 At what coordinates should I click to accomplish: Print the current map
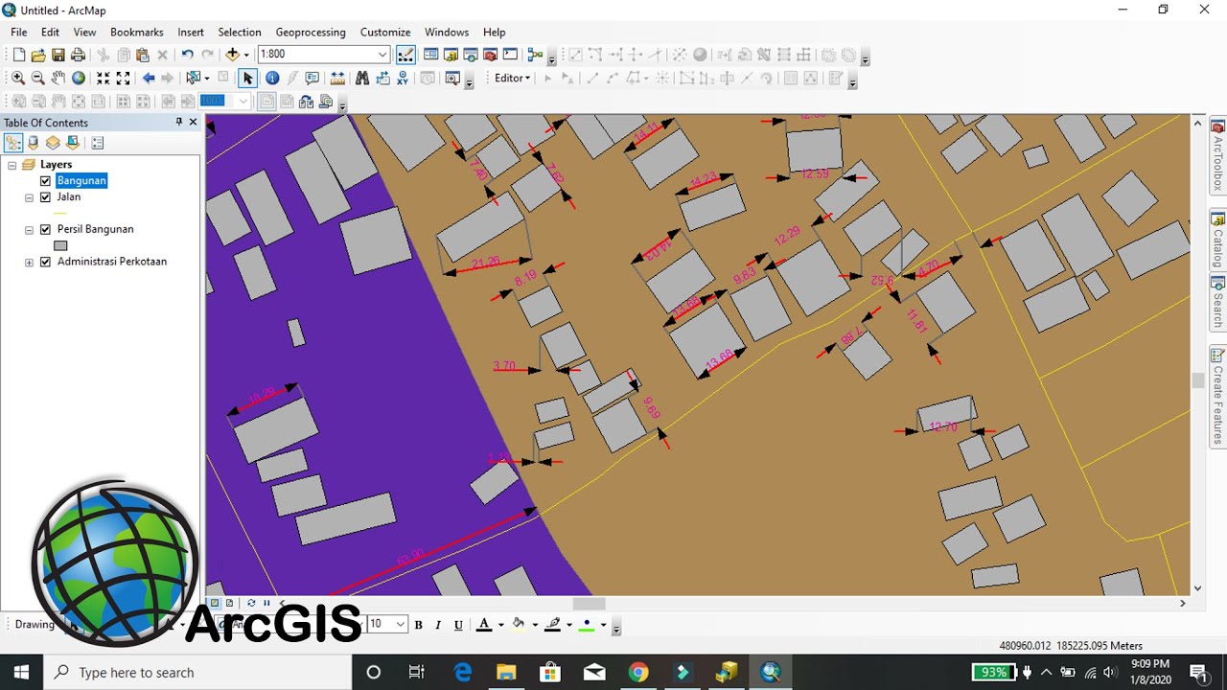79,55
